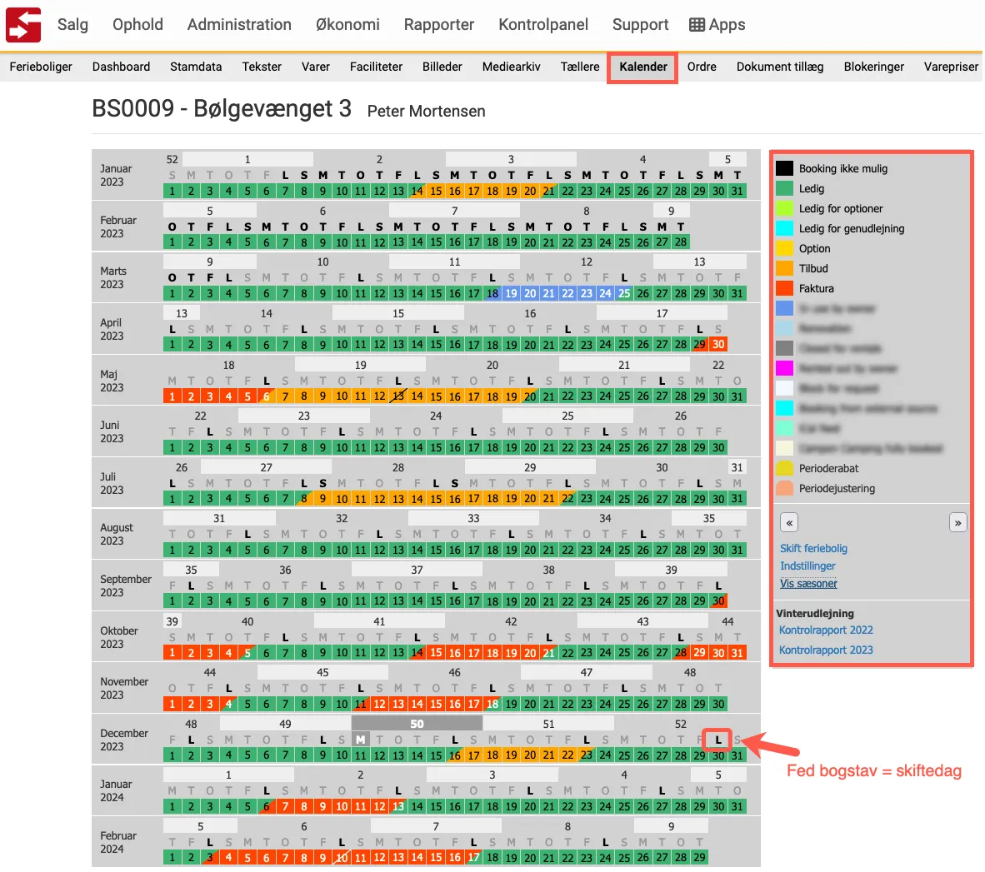This screenshot has height=872, width=985.
Task: Open Kontrolrapport 2023 link
Action: (826, 650)
